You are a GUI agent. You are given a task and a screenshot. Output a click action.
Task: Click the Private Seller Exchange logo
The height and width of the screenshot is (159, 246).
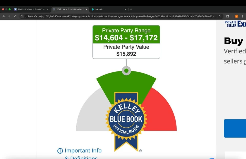click(235, 24)
